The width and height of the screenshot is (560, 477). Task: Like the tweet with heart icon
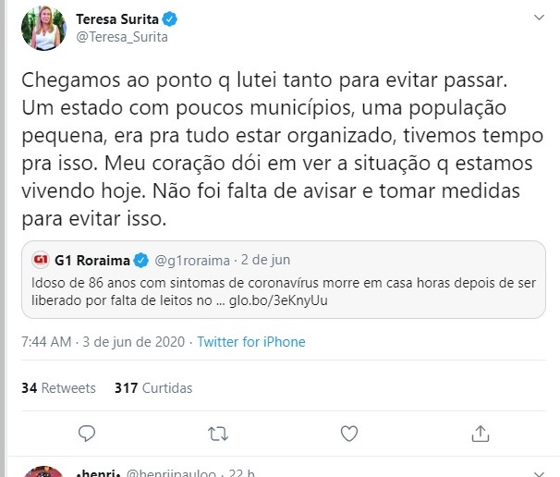click(349, 432)
